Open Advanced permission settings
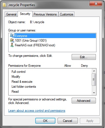 click(84, 101)
